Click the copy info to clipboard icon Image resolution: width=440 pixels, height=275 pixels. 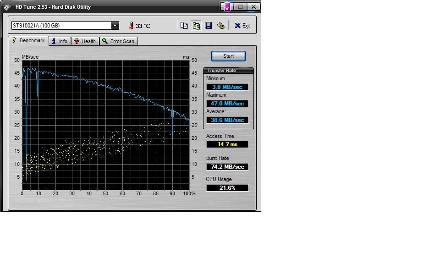click(x=184, y=26)
